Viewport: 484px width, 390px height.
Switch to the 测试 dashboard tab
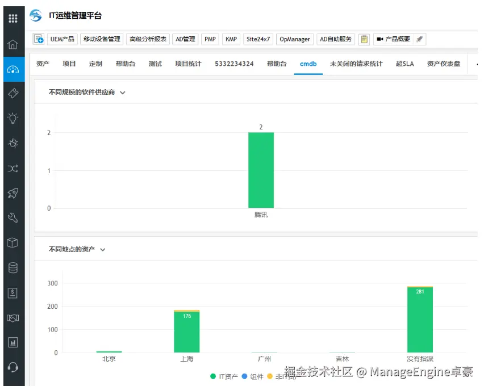coord(155,64)
